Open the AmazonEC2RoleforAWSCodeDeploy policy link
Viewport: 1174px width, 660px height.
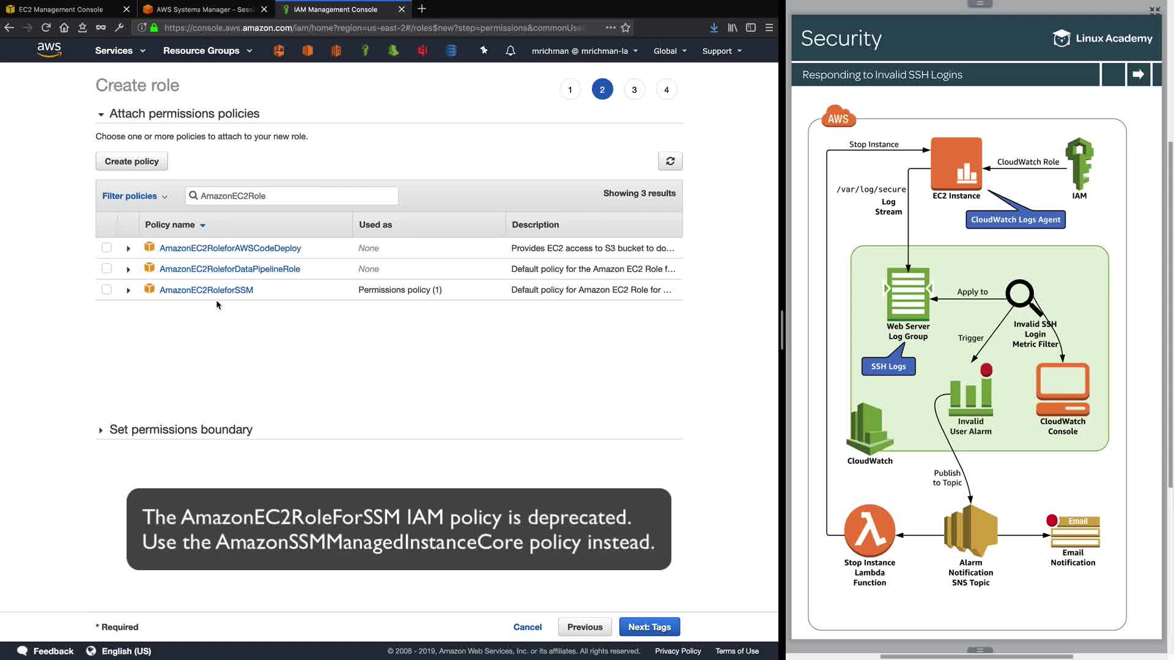(230, 248)
